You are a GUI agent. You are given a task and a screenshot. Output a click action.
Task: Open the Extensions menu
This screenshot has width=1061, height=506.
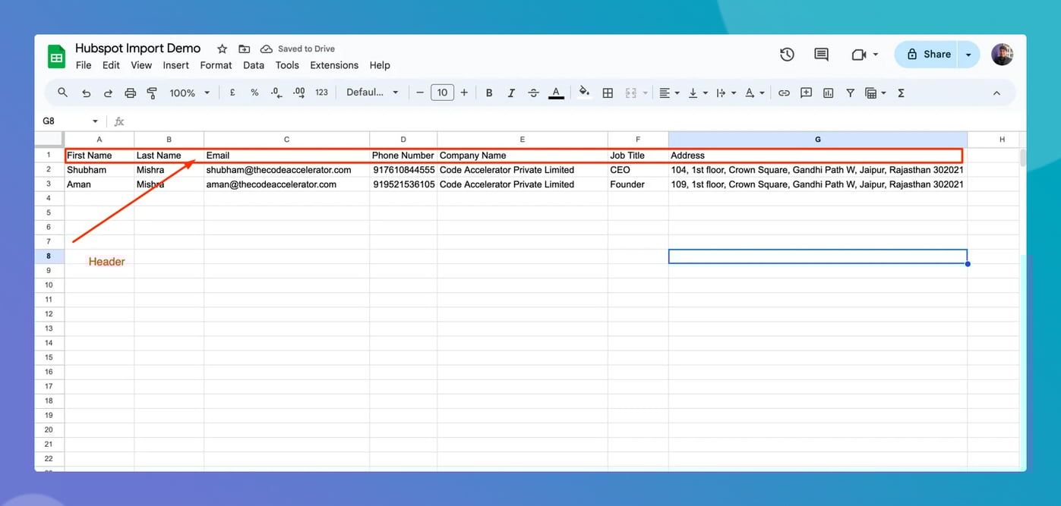pyautogui.click(x=334, y=65)
